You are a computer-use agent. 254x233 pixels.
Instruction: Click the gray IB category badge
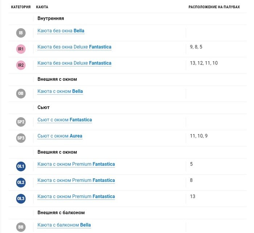[x=21, y=33]
